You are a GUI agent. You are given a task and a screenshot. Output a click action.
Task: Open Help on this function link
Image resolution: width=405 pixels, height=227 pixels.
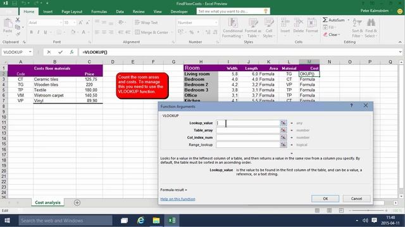point(178,199)
